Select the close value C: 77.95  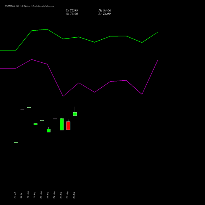(72, 11)
